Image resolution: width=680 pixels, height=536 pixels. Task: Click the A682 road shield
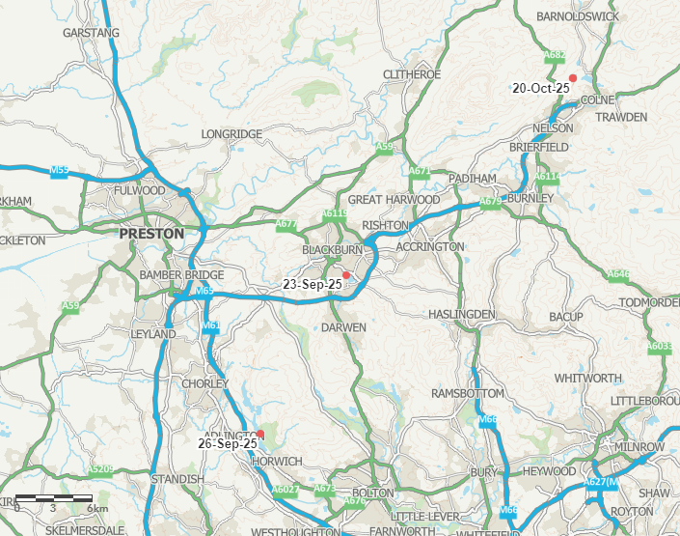[x=555, y=55]
